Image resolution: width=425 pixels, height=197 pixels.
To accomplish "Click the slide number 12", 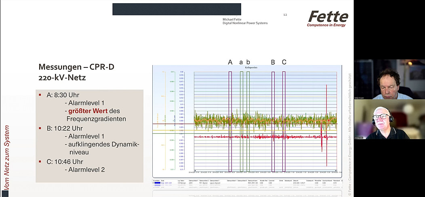I will (285, 15).
